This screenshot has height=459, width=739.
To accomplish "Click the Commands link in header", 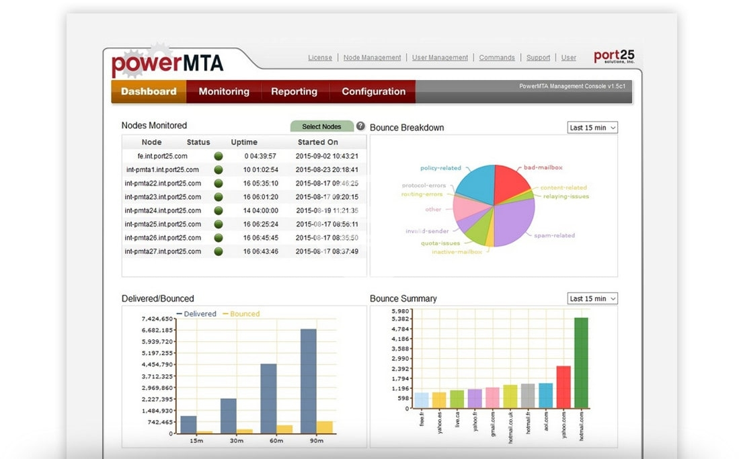I will tap(497, 58).
